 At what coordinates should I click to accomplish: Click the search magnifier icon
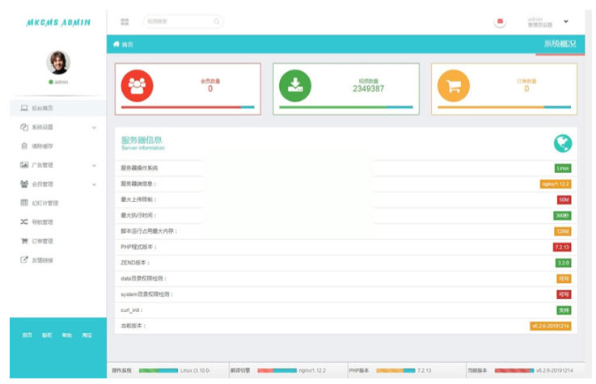[x=216, y=22]
